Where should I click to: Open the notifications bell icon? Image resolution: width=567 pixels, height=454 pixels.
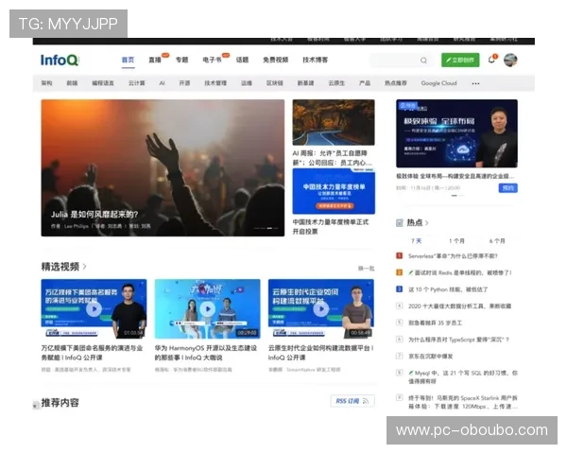point(491,60)
